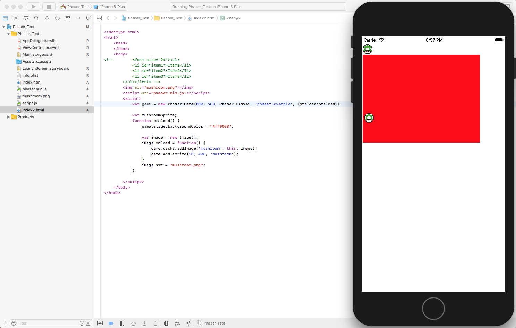516x328 pixels.
Task: Expand the Products group
Action: [9, 117]
